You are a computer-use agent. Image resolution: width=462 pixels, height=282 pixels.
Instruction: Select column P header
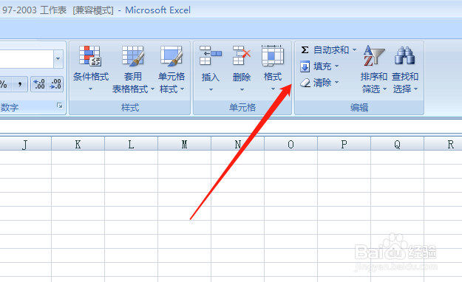(x=344, y=145)
